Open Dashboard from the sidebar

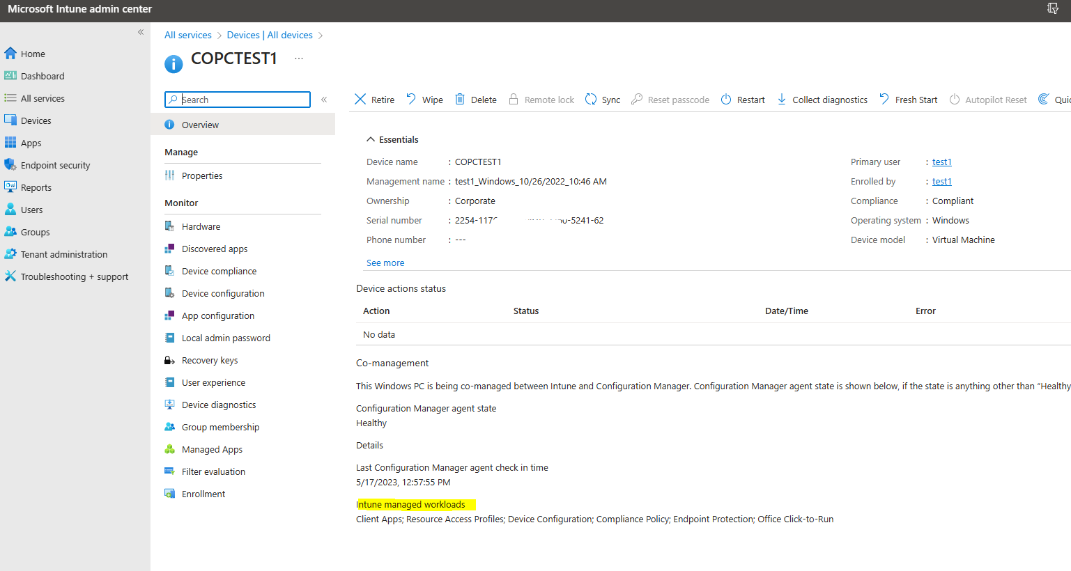[x=42, y=76]
